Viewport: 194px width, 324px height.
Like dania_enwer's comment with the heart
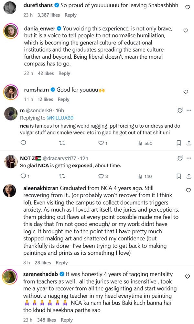[186, 31]
